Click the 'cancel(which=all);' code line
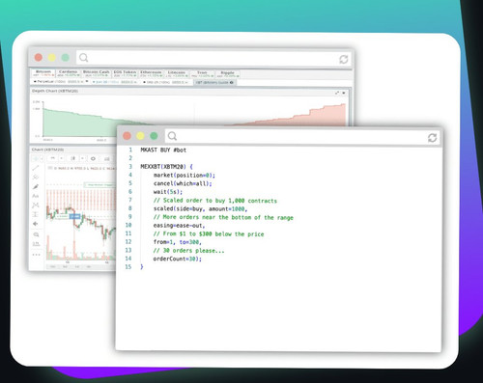This screenshot has width=483, height=383. point(183,183)
